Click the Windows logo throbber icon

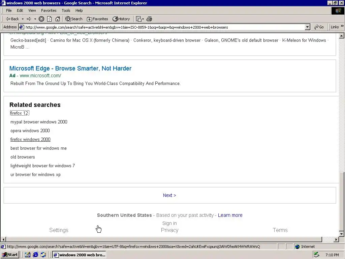coord(338,11)
